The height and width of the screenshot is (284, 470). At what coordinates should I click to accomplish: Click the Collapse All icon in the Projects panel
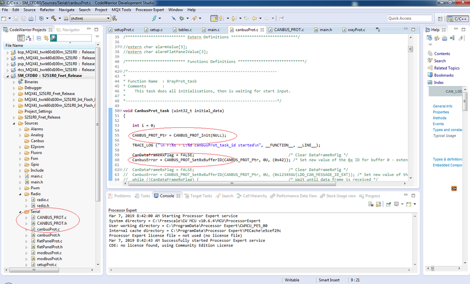pyautogui.click(x=39, y=38)
